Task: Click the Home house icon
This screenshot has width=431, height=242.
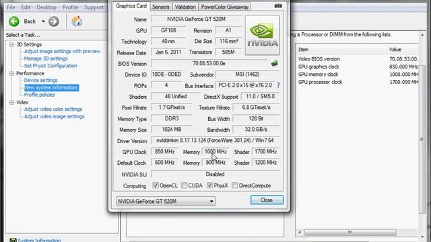Action: (77, 21)
